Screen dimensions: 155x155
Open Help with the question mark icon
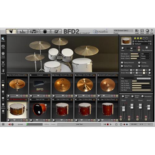click(x=152, y=31)
